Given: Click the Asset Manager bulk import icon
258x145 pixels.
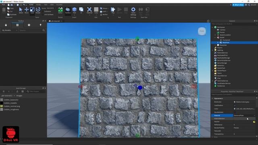Looking at the screenshot, I should tap(17, 91).
